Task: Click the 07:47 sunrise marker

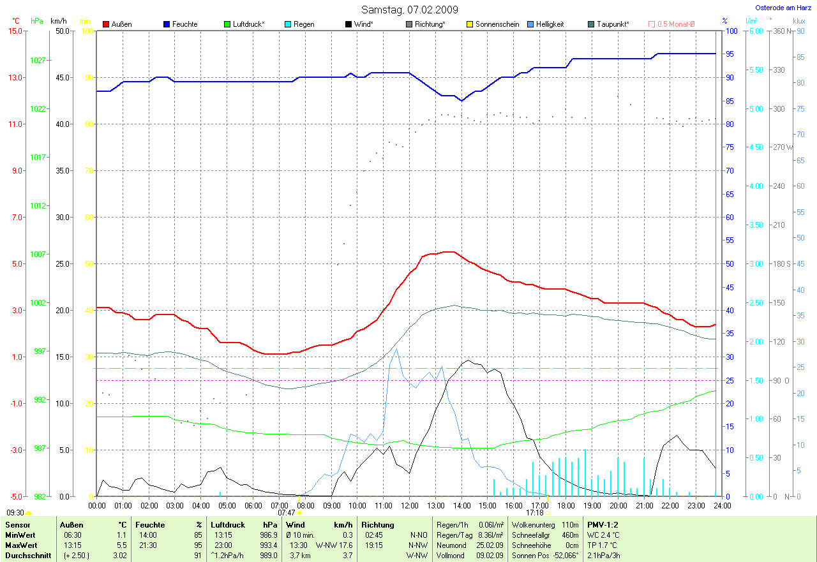Action: [x=299, y=512]
